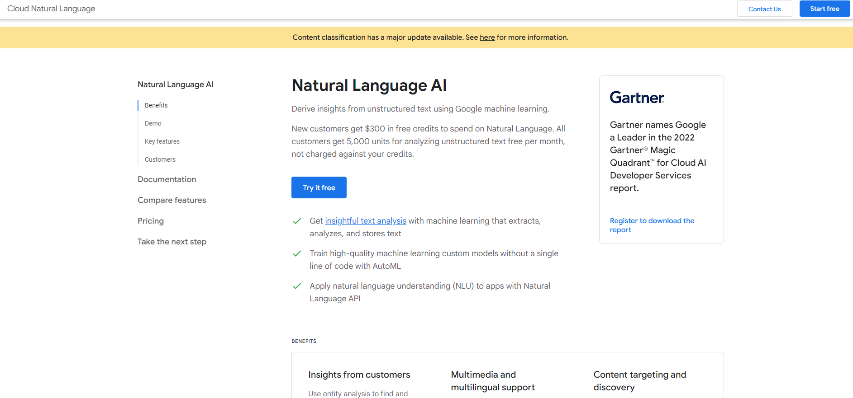Click checkmark beside AutoML custom models line
Image resolution: width=853 pixels, height=398 pixels.
[297, 253]
